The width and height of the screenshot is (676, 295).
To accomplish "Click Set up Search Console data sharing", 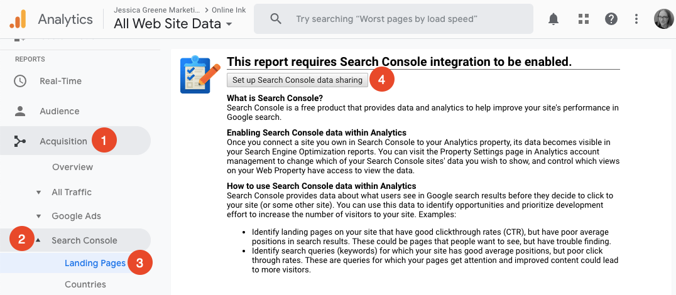I will pos(297,80).
